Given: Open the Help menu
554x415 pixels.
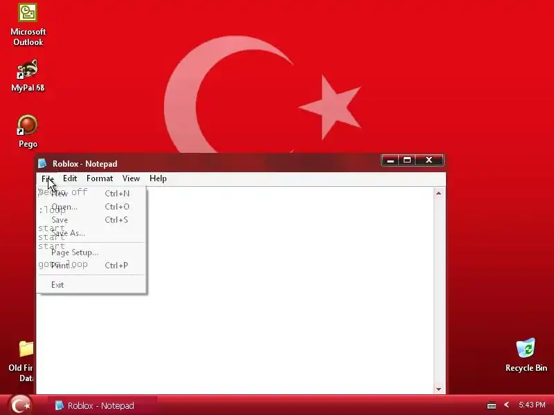Looking at the screenshot, I should point(158,178).
